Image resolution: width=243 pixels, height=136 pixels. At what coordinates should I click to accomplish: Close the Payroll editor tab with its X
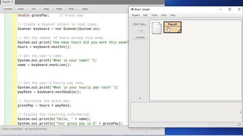coord(12,2)
